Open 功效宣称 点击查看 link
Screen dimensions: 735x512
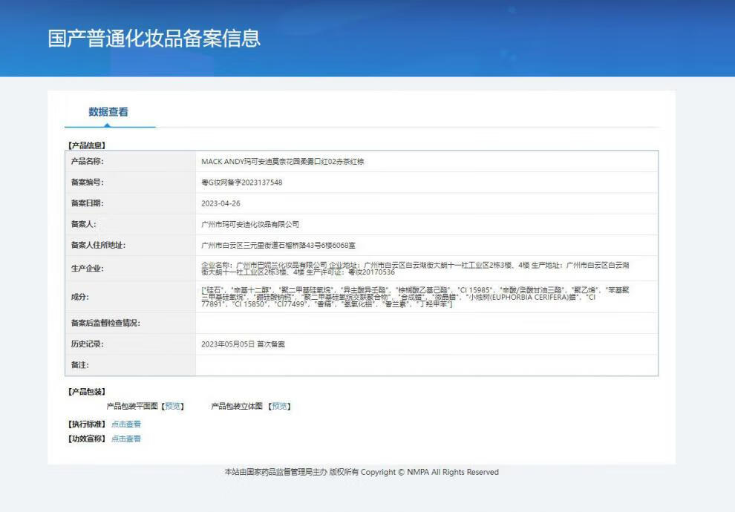pyautogui.click(x=126, y=439)
